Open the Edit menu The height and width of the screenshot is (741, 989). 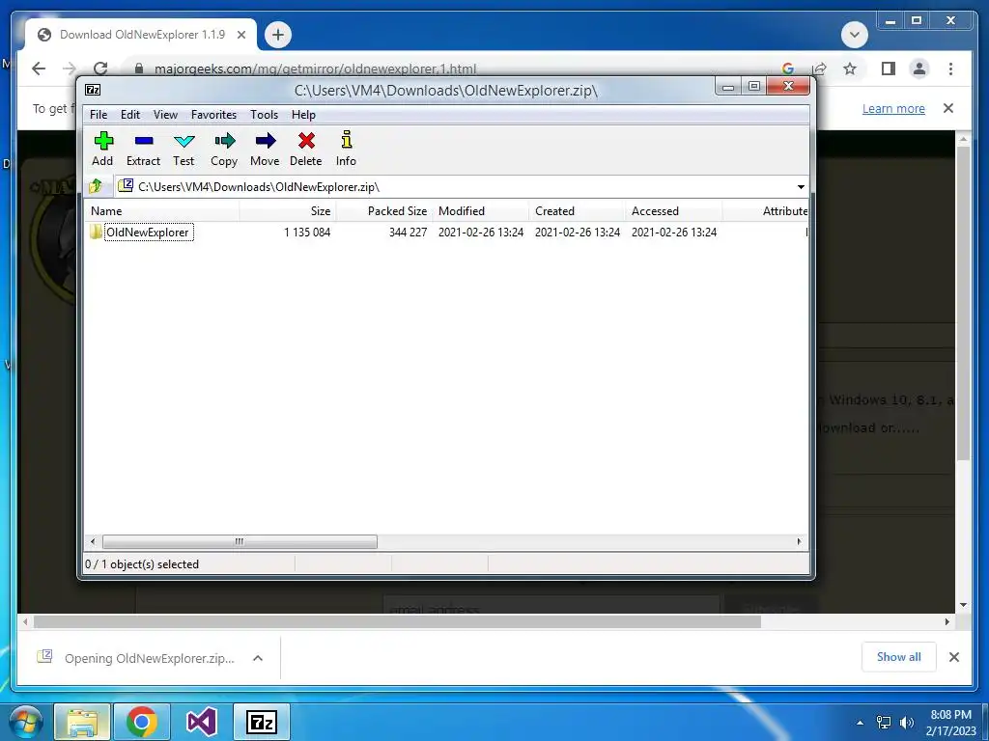130,115
